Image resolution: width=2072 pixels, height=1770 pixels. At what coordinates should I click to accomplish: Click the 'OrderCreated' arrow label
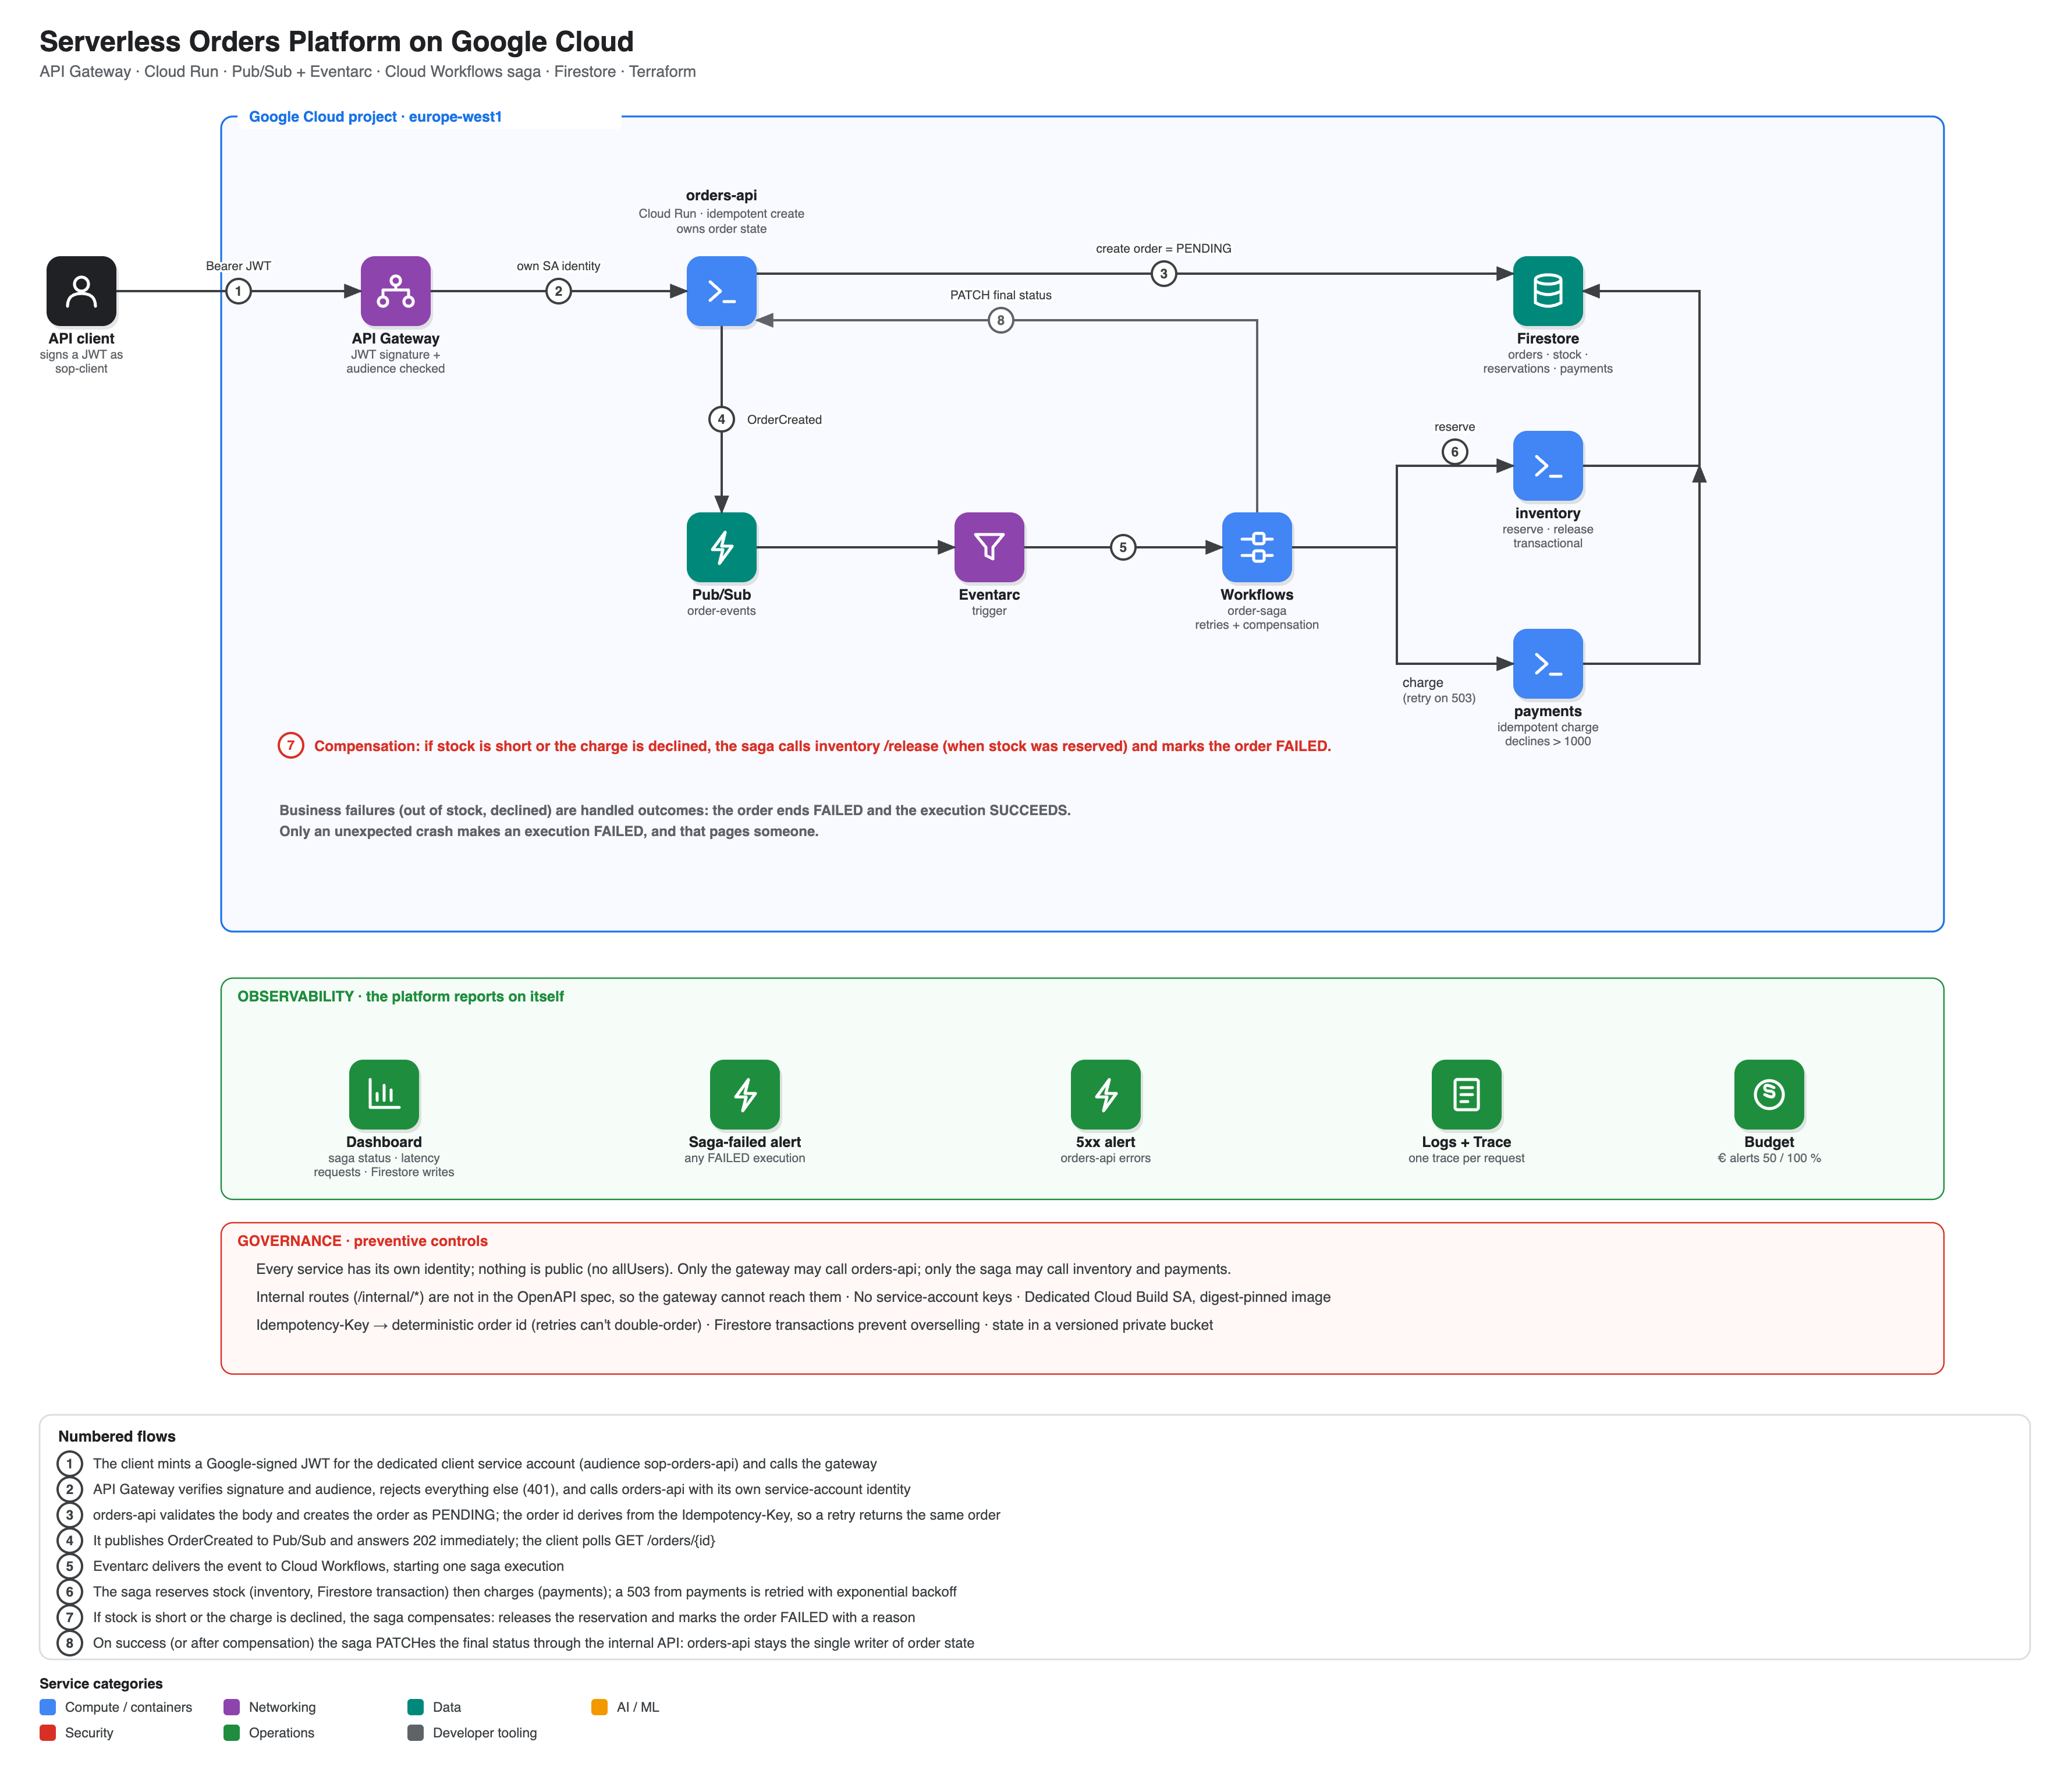click(784, 419)
